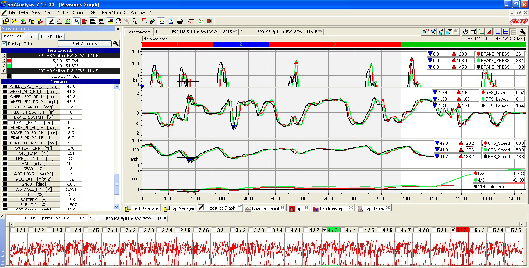Click the red triangle icon in graph toolbar
This screenshot has height=268, width=529.
[489, 32]
